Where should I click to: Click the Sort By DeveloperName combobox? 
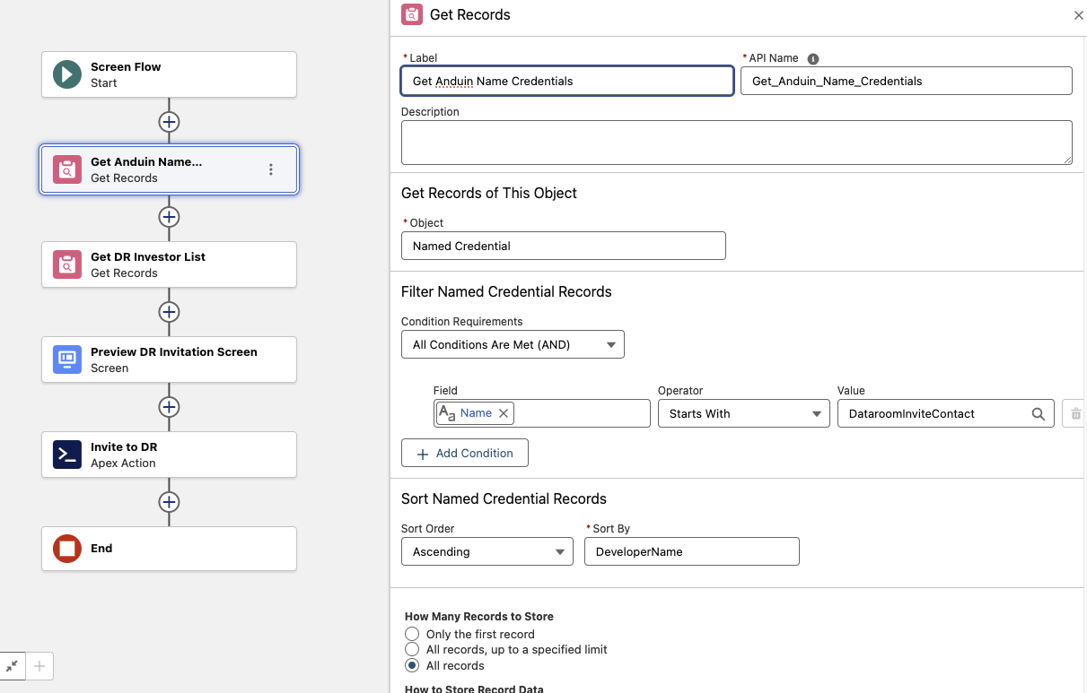(x=691, y=551)
